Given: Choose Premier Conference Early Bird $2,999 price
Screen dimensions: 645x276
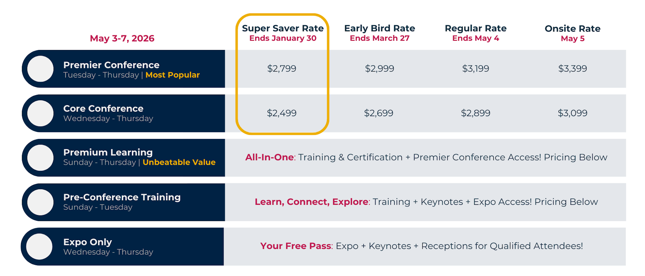Looking at the screenshot, I should pyautogui.click(x=379, y=69).
